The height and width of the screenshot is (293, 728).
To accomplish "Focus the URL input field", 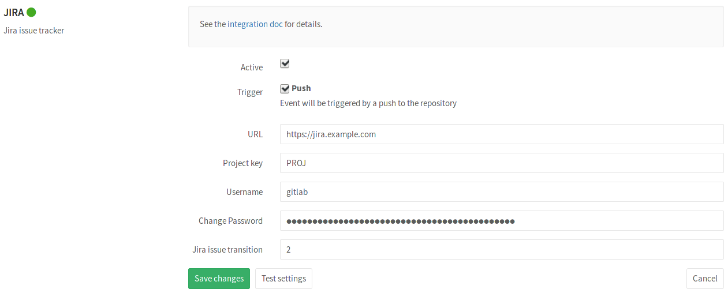I will coord(501,134).
